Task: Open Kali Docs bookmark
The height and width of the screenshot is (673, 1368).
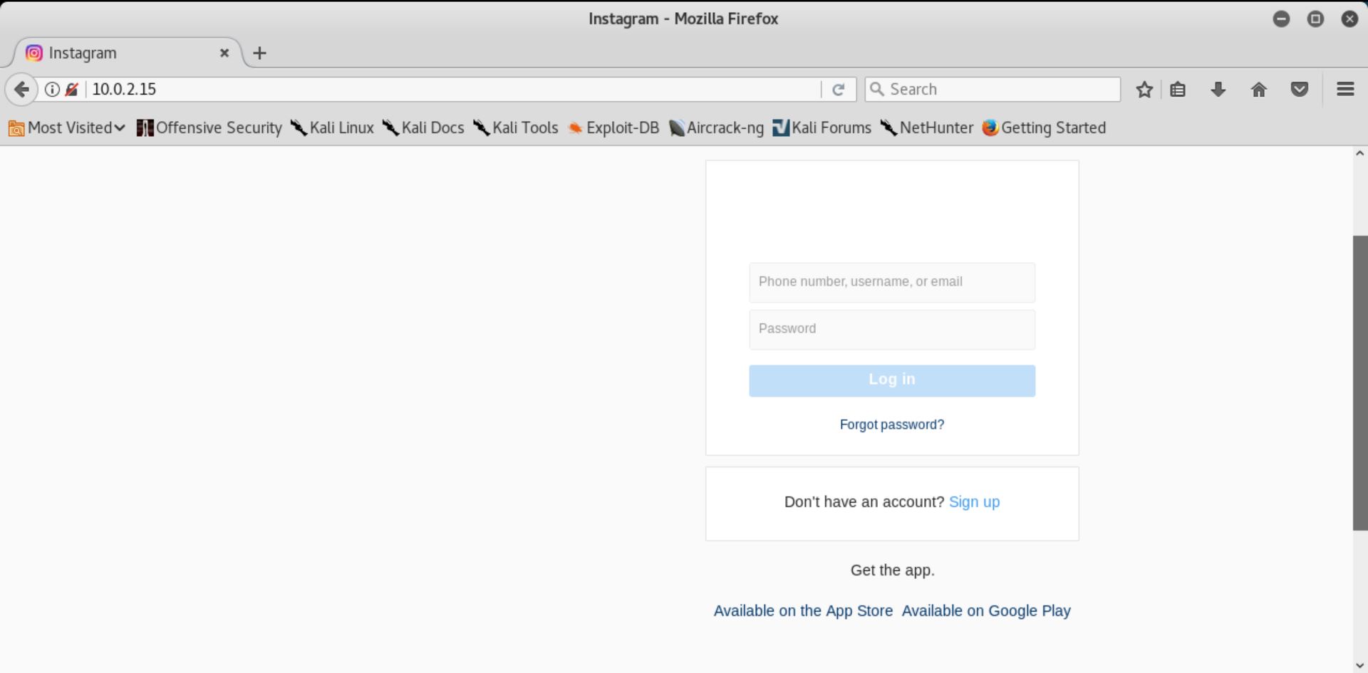Action: pos(423,128)
